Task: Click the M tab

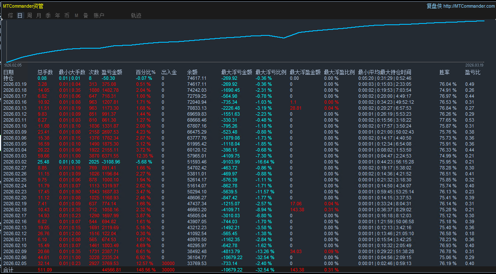Action: tap(76, 15)
